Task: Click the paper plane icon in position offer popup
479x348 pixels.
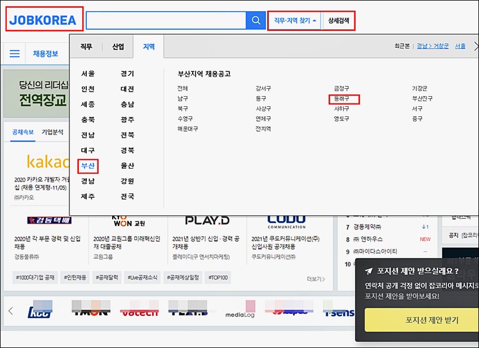Action: pyautogui.click(x=369, y=271)
